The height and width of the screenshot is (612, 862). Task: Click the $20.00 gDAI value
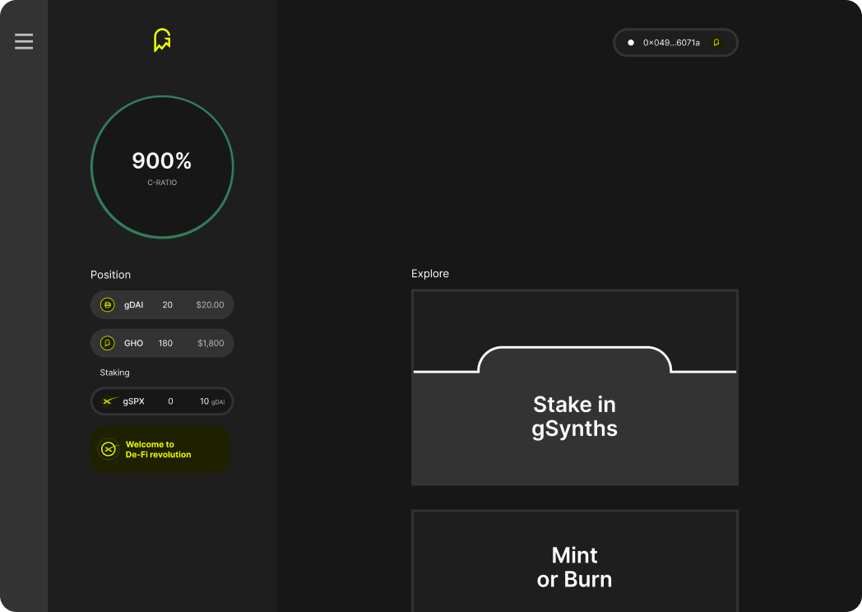[x=210, y=304]
